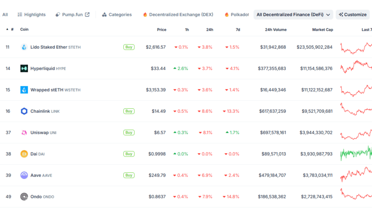372x209 pixels.
Task: Click the Dai coin logo
Action: tap(24, 154)
